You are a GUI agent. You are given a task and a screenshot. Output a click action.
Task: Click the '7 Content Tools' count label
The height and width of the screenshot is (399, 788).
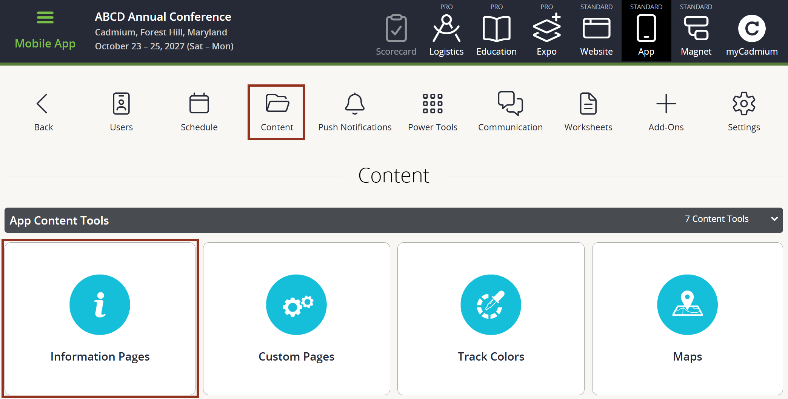(716, 219)
